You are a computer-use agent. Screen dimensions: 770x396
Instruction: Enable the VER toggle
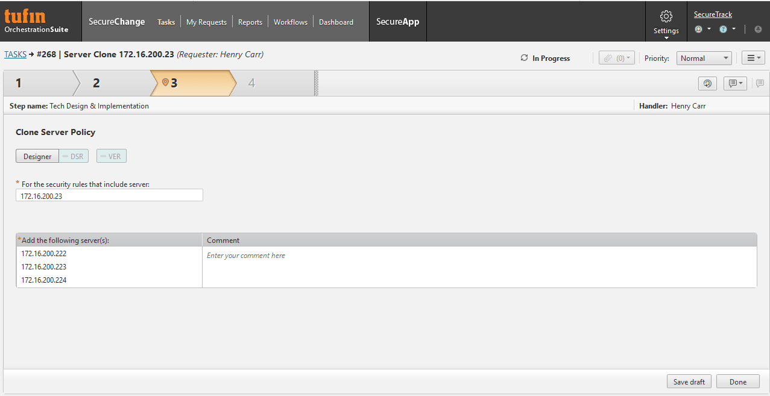coord(111,156)
